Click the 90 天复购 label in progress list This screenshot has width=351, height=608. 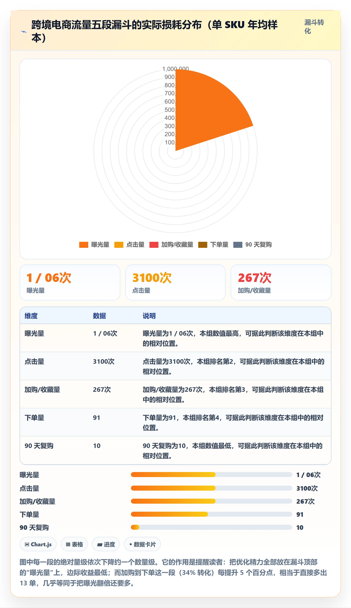(34, 527)
